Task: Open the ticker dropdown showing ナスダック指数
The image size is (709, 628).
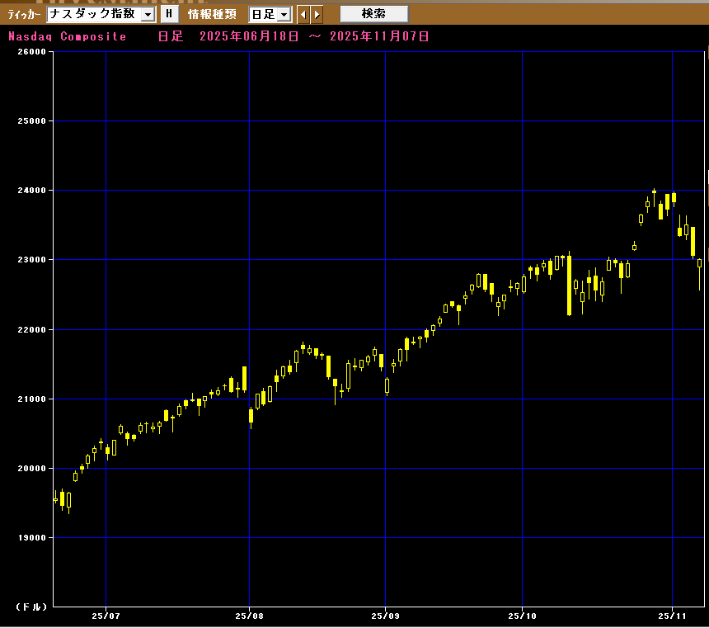Action: [x=101, y=14]
